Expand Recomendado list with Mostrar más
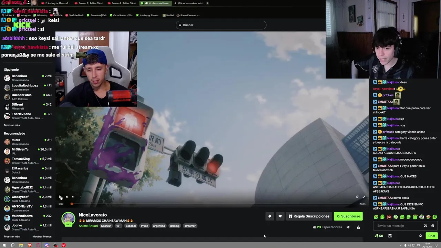The image size is (441, 248). 12,237
